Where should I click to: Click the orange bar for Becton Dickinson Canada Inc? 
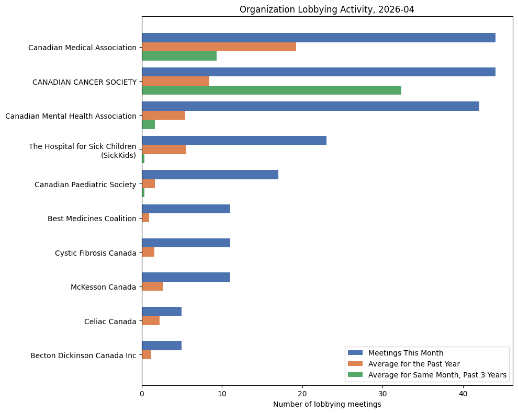click(x=147, y=355)
